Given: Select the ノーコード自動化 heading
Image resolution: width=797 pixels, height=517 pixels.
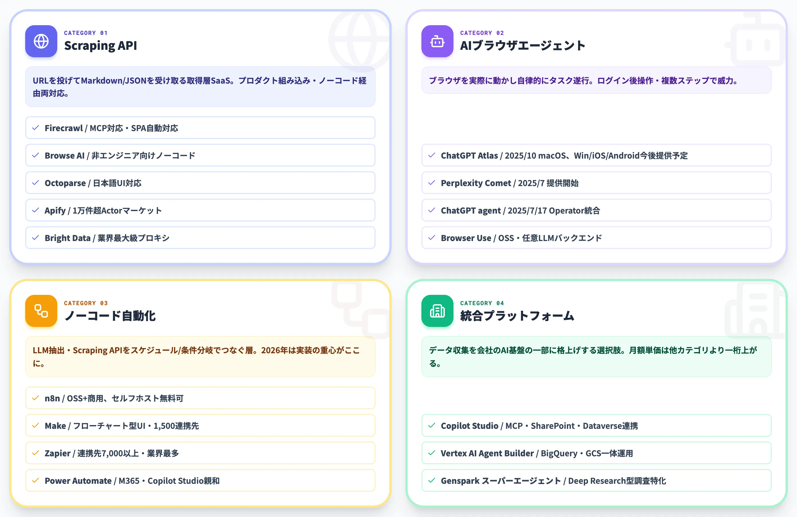Looking at the screenshot, I should 110,316.
